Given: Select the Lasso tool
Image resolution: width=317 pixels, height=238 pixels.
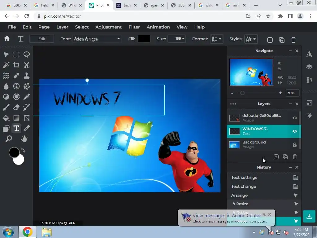Looking at the screenshot, I should (27, 55).
